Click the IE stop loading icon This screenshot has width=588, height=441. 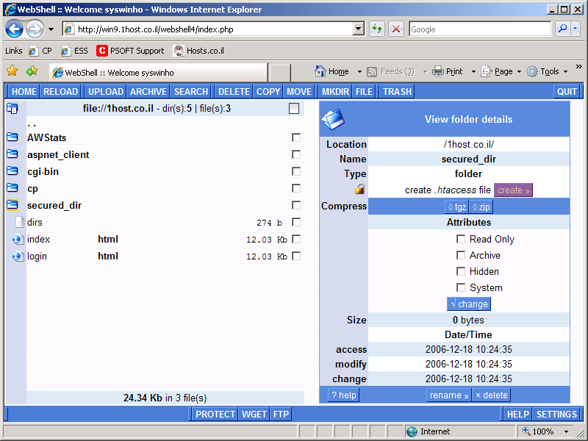pos(395,29)
